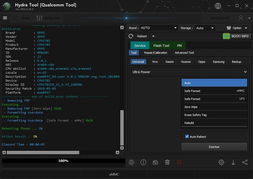This screenshot has width=253, height=179.
Task: Select the Vivo brand tab
Action: [x=155, y=62]
